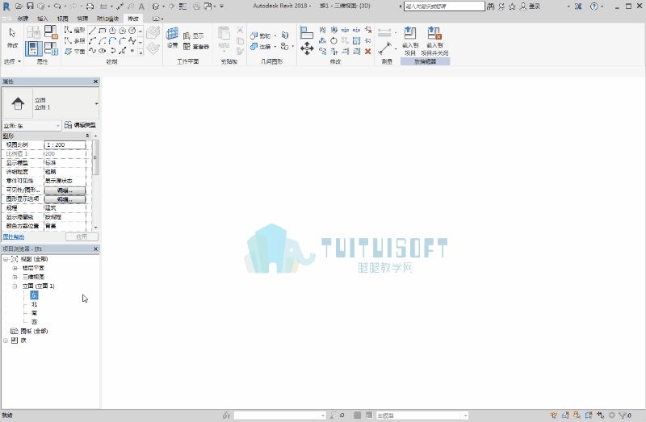Select the Ellipse draw tool
The image size is (646, 422).
coord(103,51)
